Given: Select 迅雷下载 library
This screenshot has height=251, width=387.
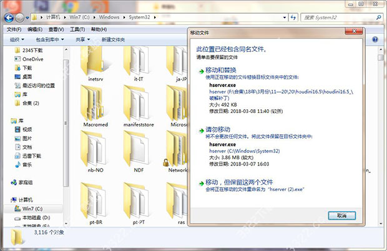Looking at the screenshot, I should point(27,156).
